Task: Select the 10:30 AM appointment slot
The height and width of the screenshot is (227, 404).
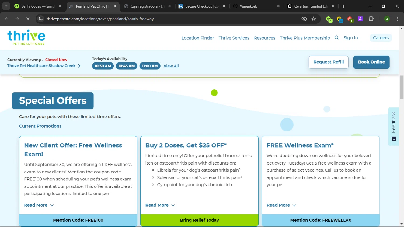Action: pos(103,66)
